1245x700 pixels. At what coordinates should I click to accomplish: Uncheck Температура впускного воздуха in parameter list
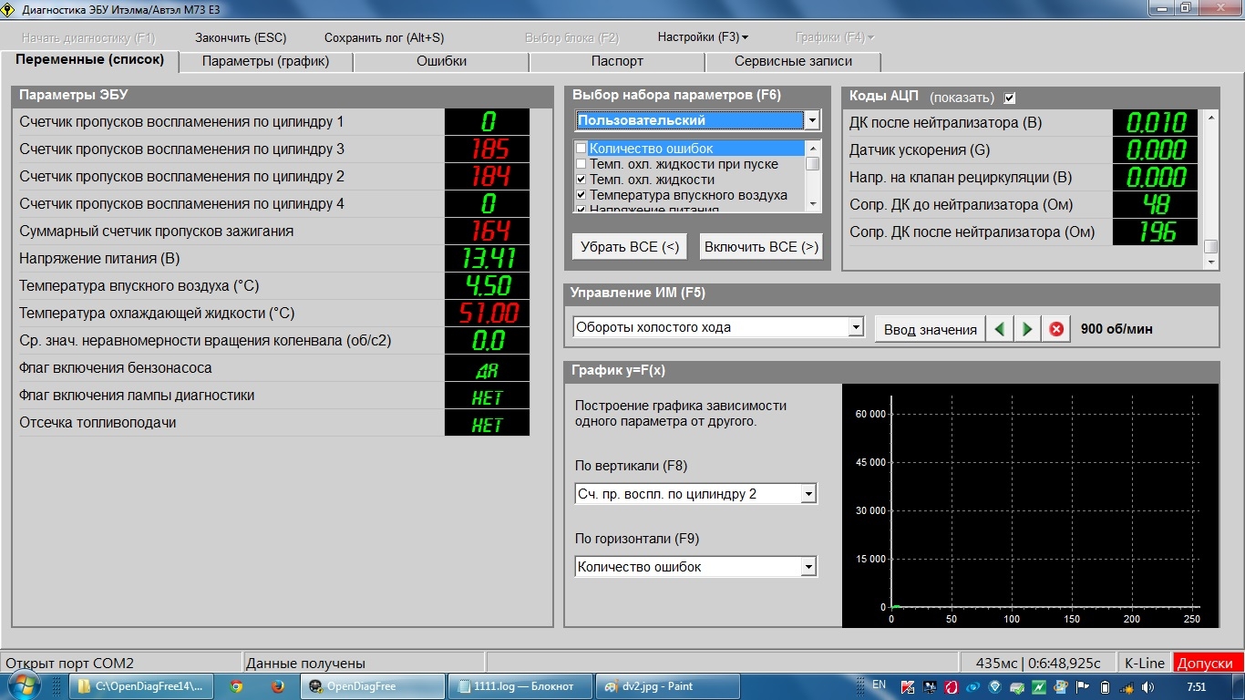tap(581, 195)
